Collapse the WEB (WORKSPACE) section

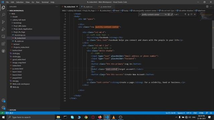click(x=16, y=11)
